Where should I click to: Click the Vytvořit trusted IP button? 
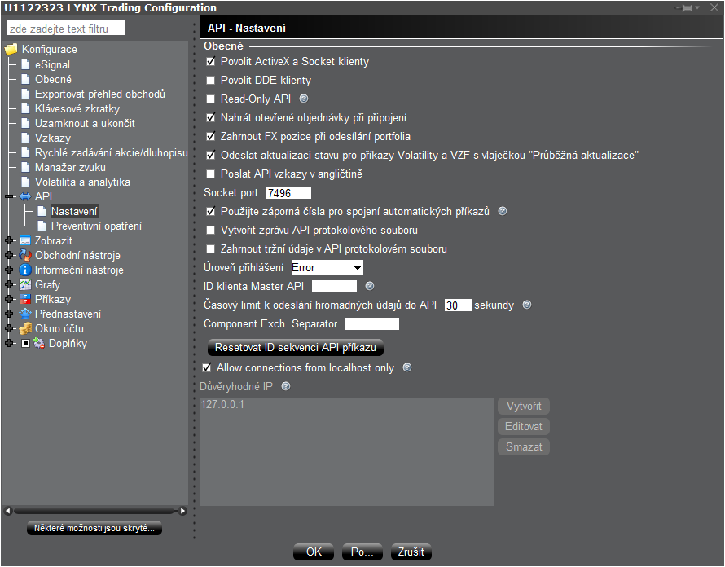pyautogui.click(x=524, y=406)
